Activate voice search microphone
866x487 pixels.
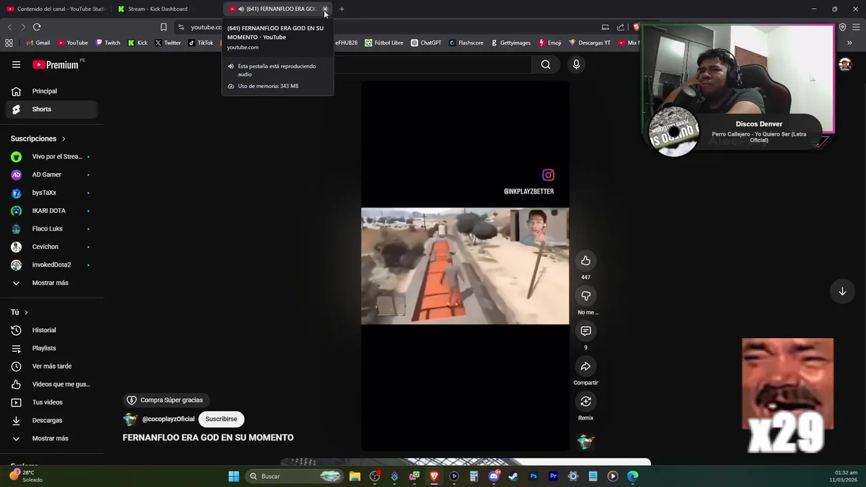pos(576,64)
